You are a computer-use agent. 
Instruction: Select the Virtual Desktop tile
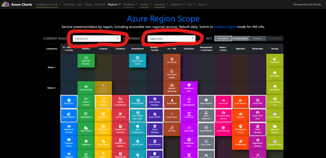103,102
